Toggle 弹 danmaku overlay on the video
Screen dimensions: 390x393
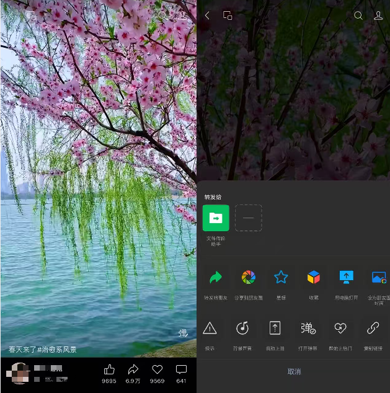pos(183,333)
